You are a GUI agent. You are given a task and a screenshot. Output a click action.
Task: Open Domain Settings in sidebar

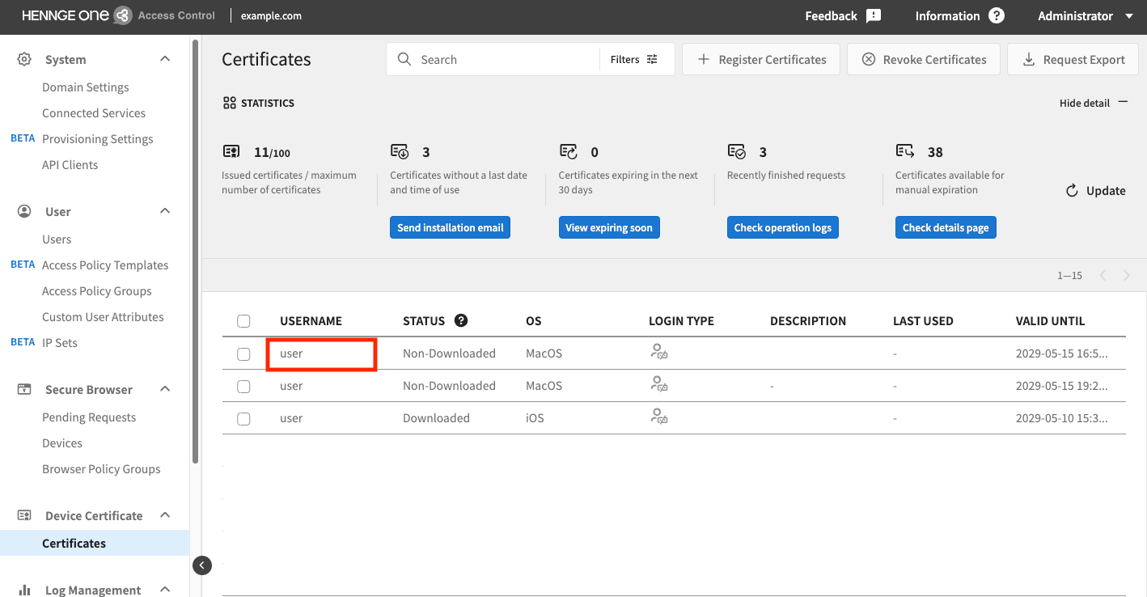[86, 87]
